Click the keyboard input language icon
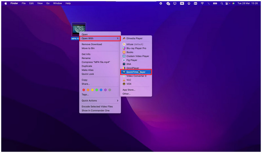262x153 pixels. click(182, 3)
